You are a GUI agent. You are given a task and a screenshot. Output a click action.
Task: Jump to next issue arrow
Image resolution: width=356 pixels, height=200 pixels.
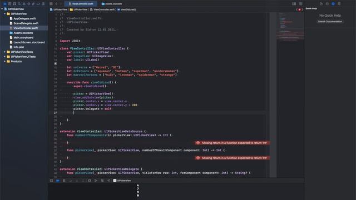click(303, 9)
